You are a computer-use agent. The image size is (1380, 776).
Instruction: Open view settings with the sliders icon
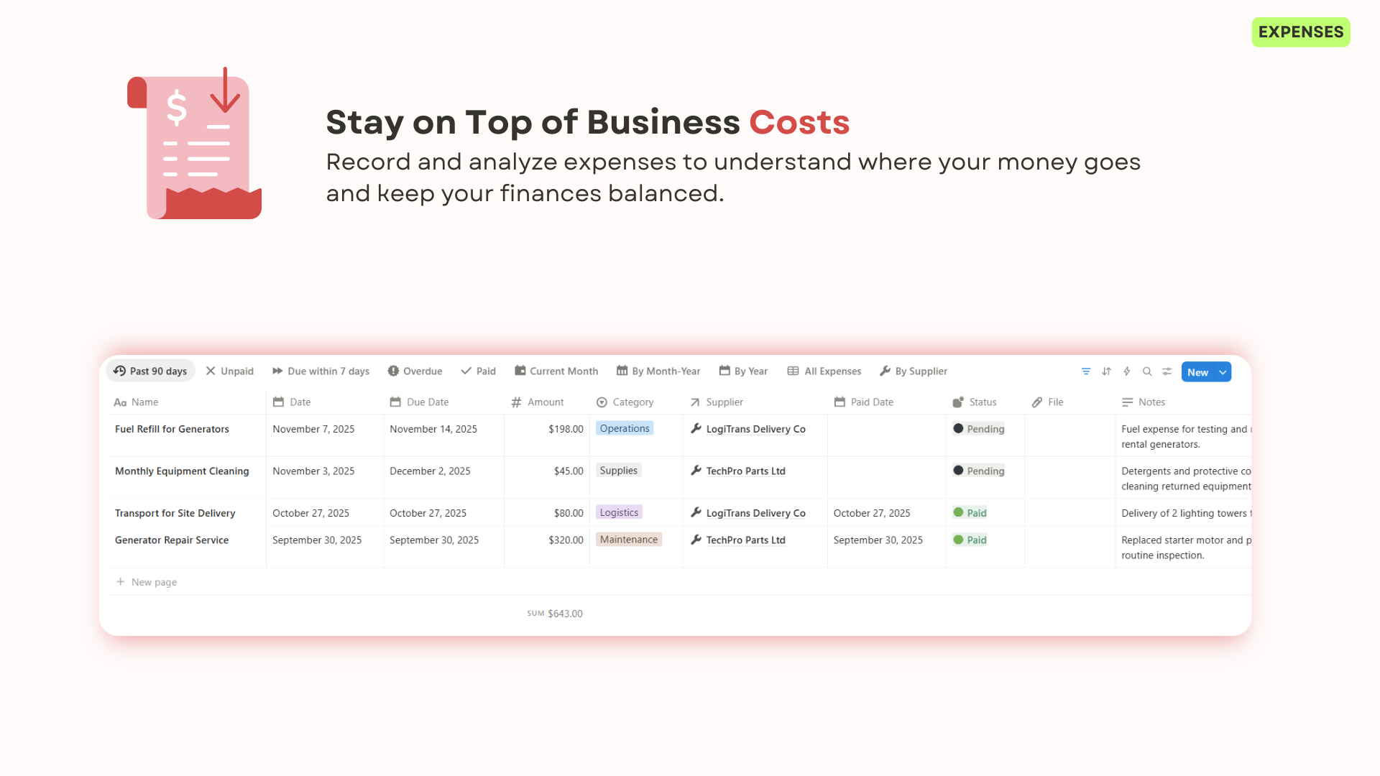click(x=1167, y=371)
